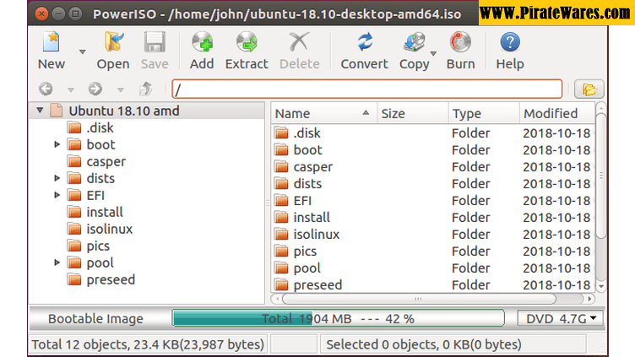Select casper folder in the tree
This screenshot has width=635, height=357.
tap(106, 161)
